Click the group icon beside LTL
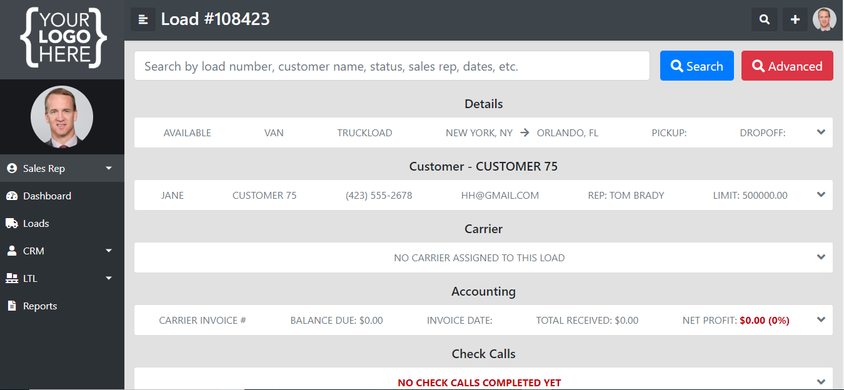This screenshot has height=390, width=844. tap(13, 278)
